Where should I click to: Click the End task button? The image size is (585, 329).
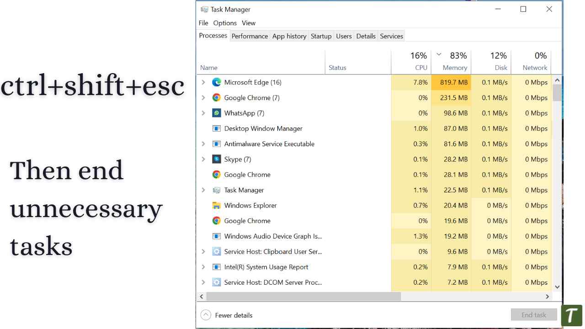tap(534, 315)
